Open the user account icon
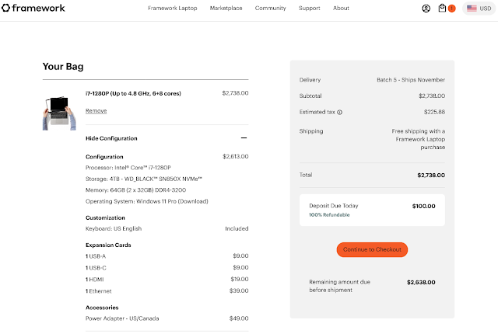This screenshot has width=498, height=334. pos(426,9)
